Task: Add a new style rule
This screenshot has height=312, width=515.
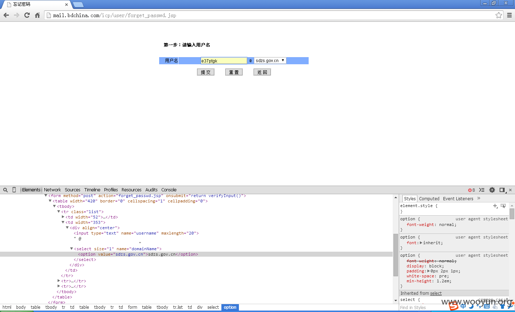Action: click(495, 206)
